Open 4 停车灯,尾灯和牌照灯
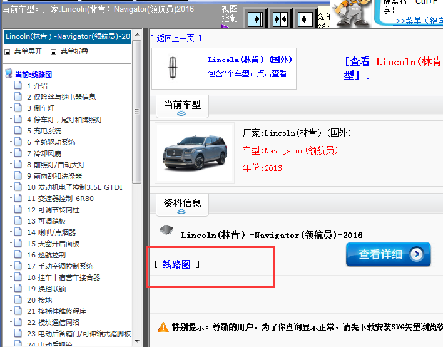 64,120
